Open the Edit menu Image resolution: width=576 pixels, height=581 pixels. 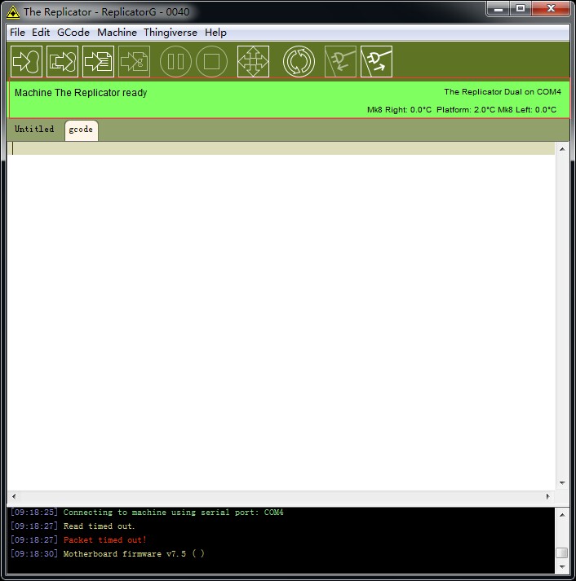click(41, 33)
